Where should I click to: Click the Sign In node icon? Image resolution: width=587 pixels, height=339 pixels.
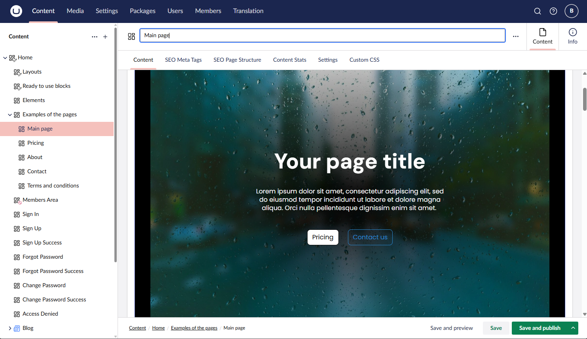click(x=17, y=214)
